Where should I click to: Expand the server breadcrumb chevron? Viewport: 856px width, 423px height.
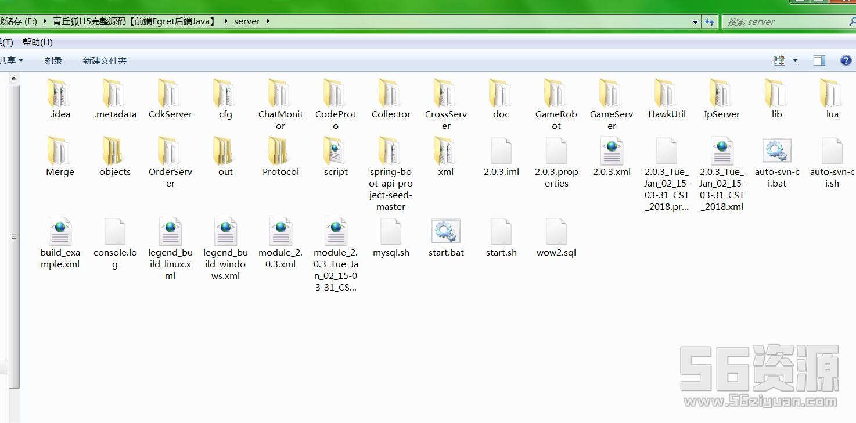click(x=267, y=21)
